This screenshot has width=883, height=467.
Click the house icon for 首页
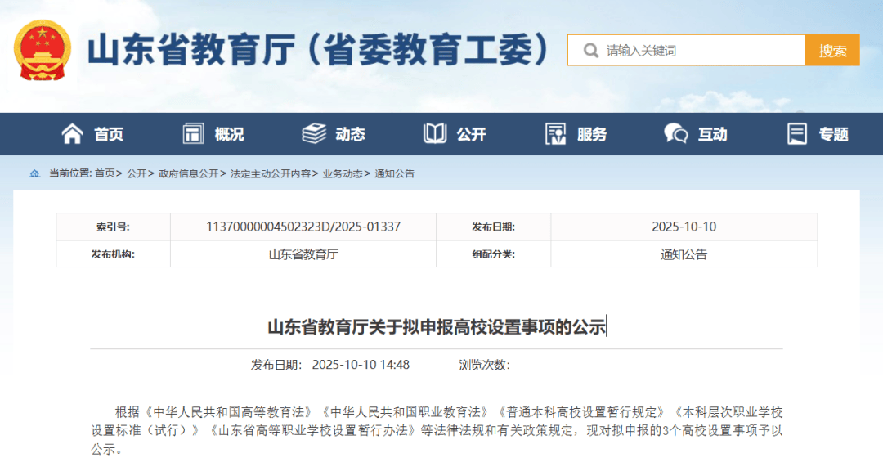coord(73,134)
